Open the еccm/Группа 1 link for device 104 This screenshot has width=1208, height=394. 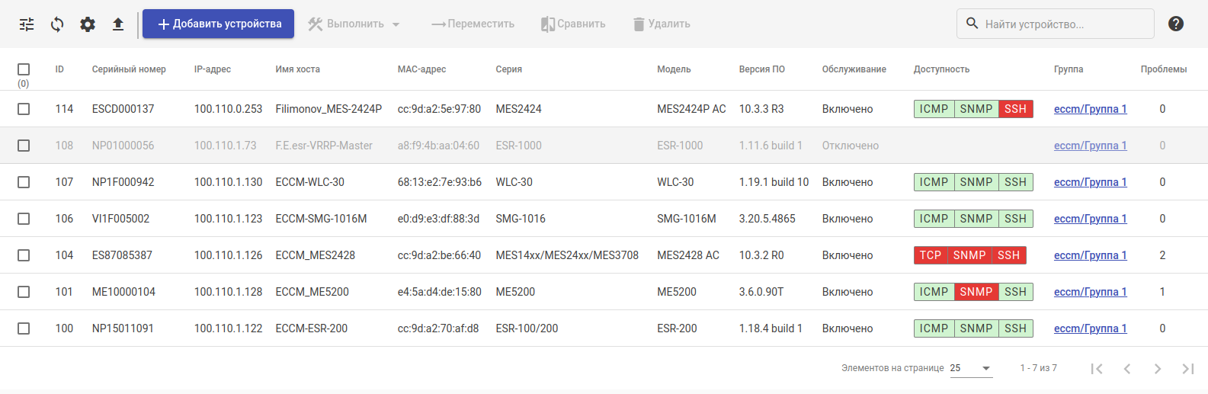coord(1090,255)
